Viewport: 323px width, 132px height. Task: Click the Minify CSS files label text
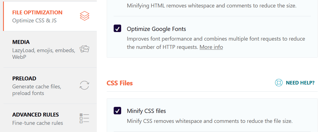(x=146, y=111)
